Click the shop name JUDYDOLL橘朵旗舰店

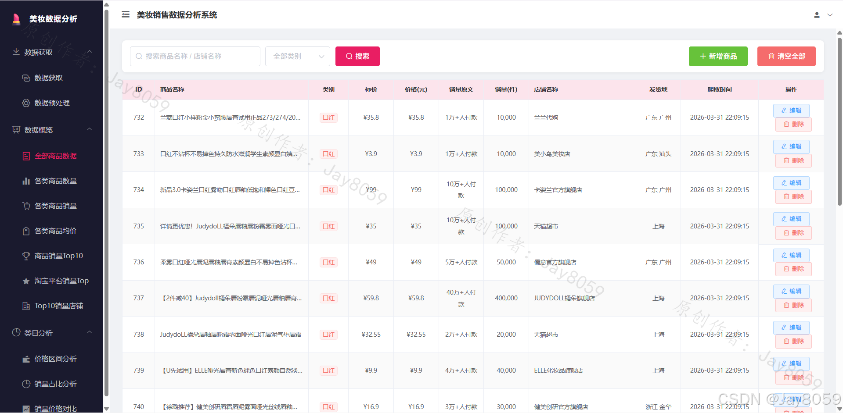[x=564, y=298]
